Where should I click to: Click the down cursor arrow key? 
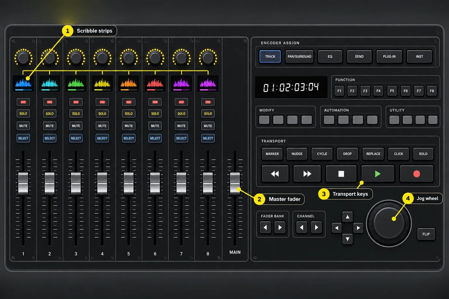[x=348, y=239]
